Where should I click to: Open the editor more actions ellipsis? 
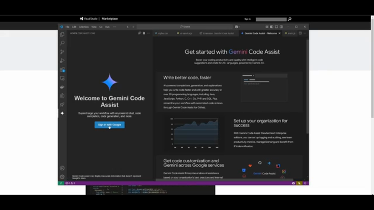pyautogui.click(x=305, y=33)
